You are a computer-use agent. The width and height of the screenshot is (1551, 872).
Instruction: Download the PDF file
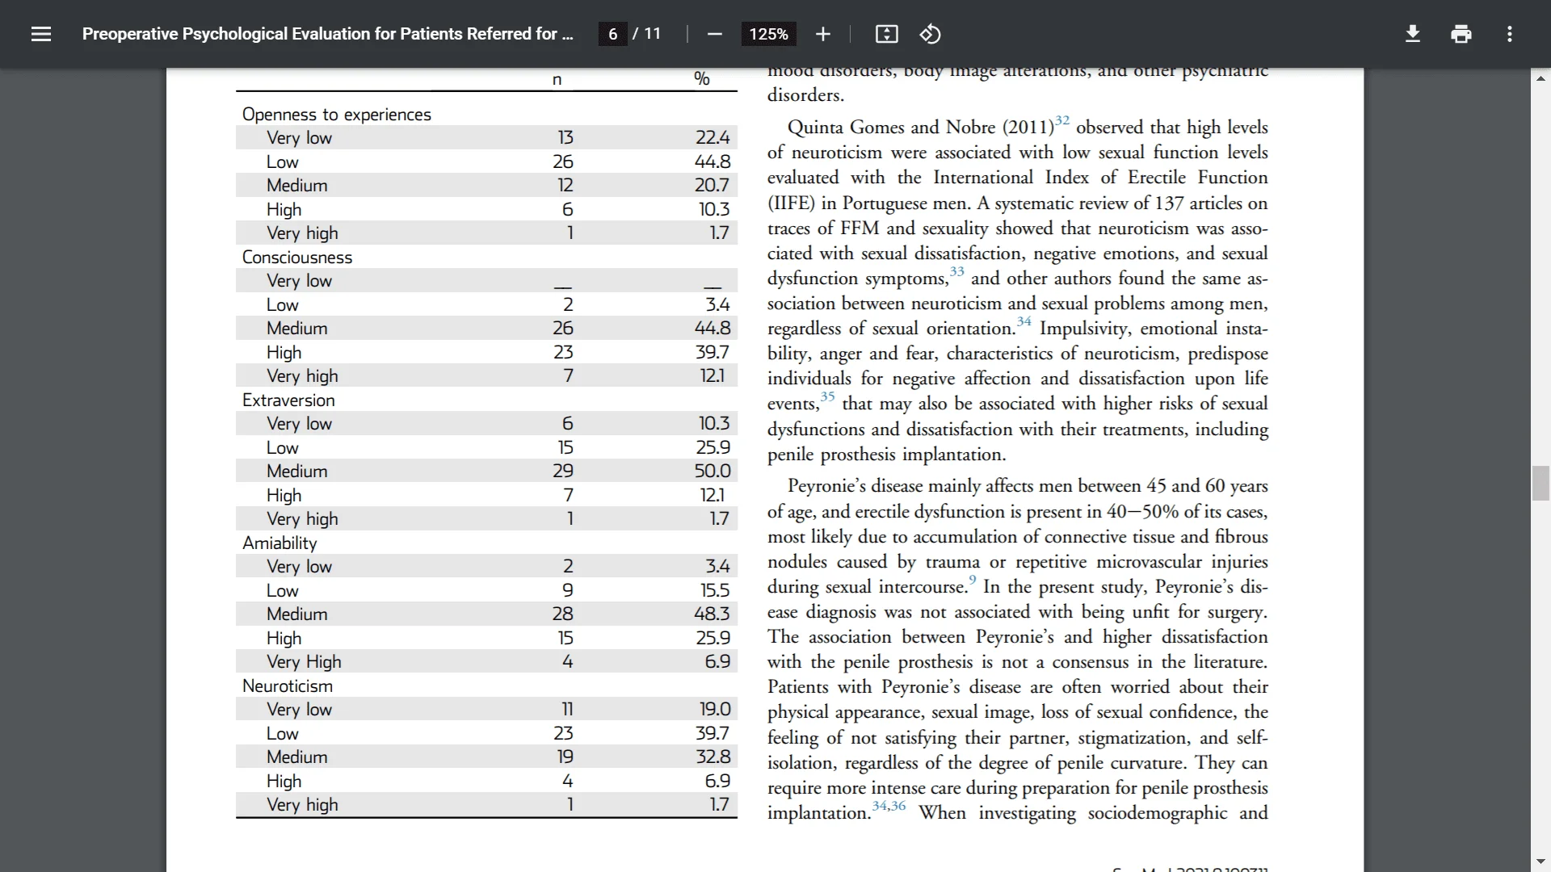(x=1413, y=34)
